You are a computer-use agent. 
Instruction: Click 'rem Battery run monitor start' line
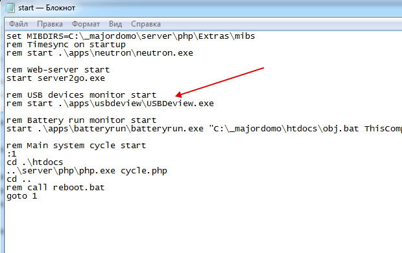click(x=81, y=120)
